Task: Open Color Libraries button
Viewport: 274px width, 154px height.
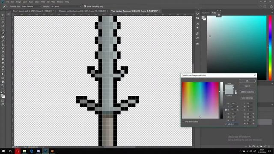Action: tap(247, 98)
